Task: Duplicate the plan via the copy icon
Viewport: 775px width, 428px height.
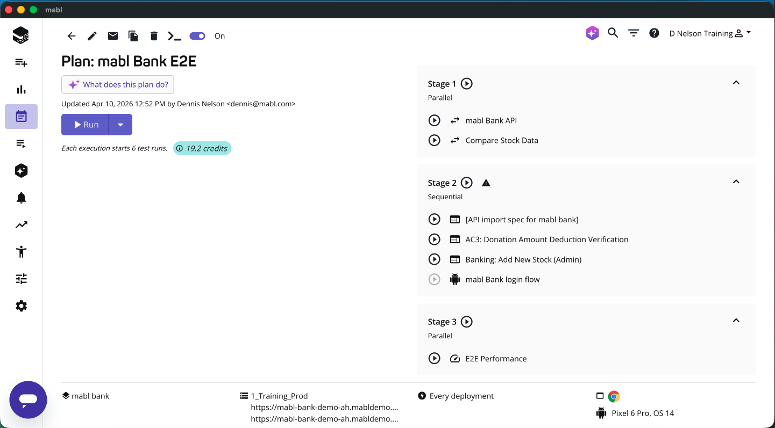Action: [133, 35]
